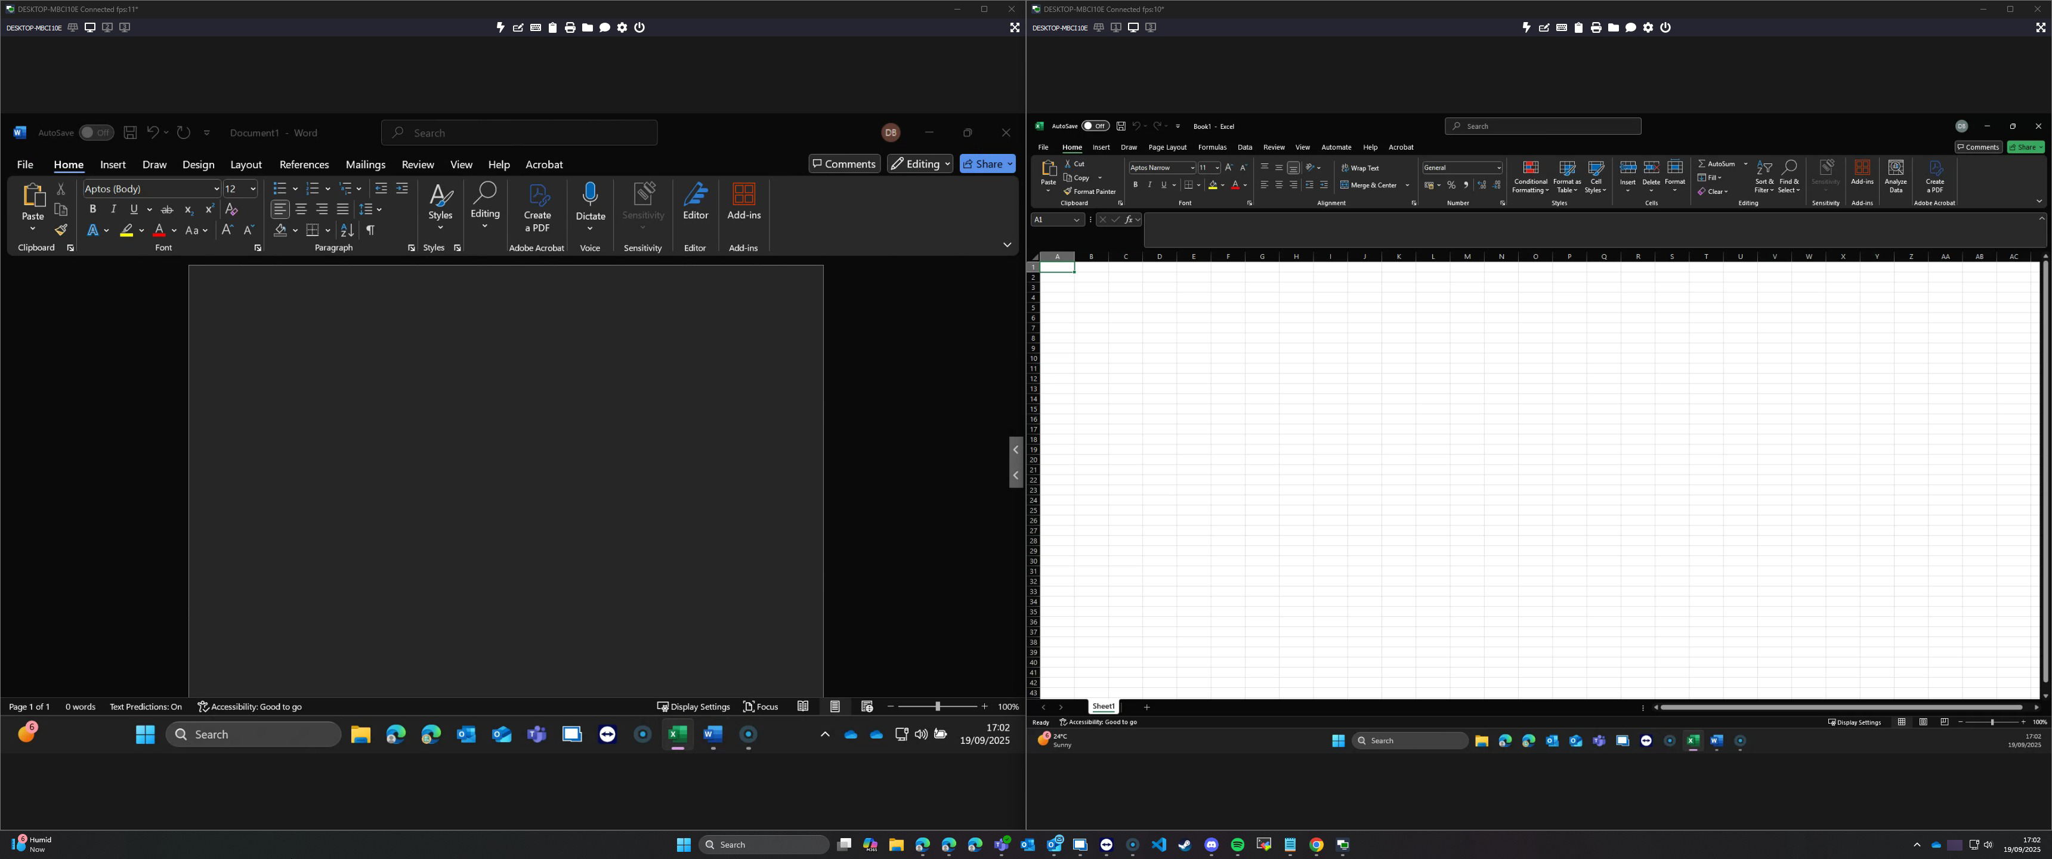Image resolution: width=2052 pixels, height=859 pixels.
Task: Increase decimal places in Excel
Action: click(1482, 185)
